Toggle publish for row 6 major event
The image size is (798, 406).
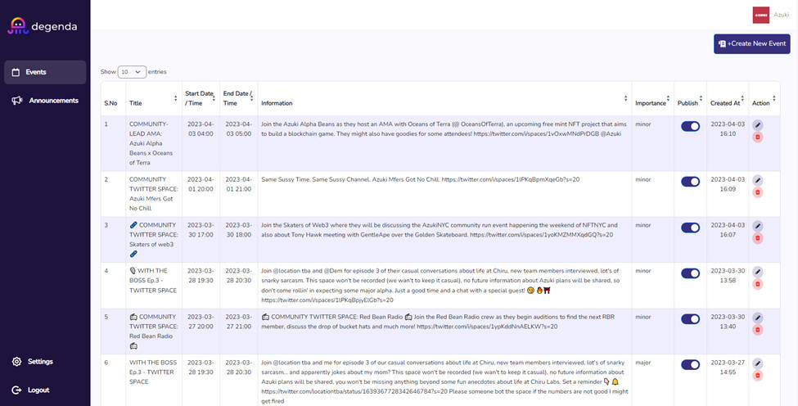tap(690, 365)
